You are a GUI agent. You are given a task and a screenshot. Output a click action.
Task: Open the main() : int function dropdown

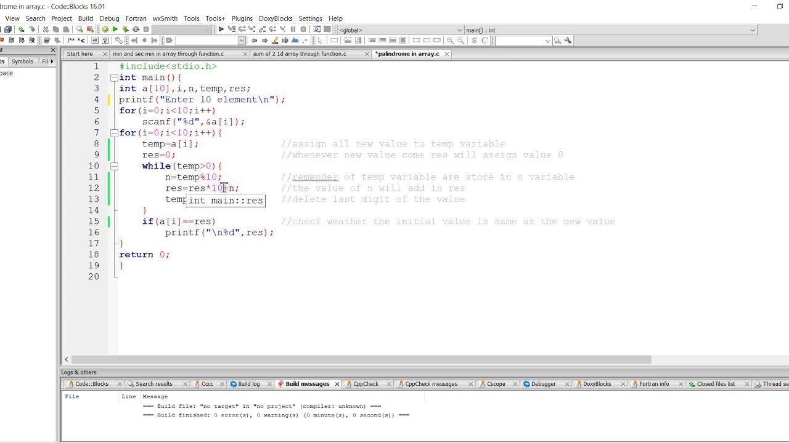tap(610, 30)
